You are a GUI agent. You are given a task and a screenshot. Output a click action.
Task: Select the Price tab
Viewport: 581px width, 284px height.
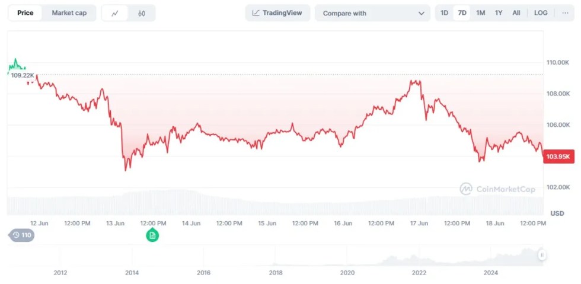pos(25,13)
